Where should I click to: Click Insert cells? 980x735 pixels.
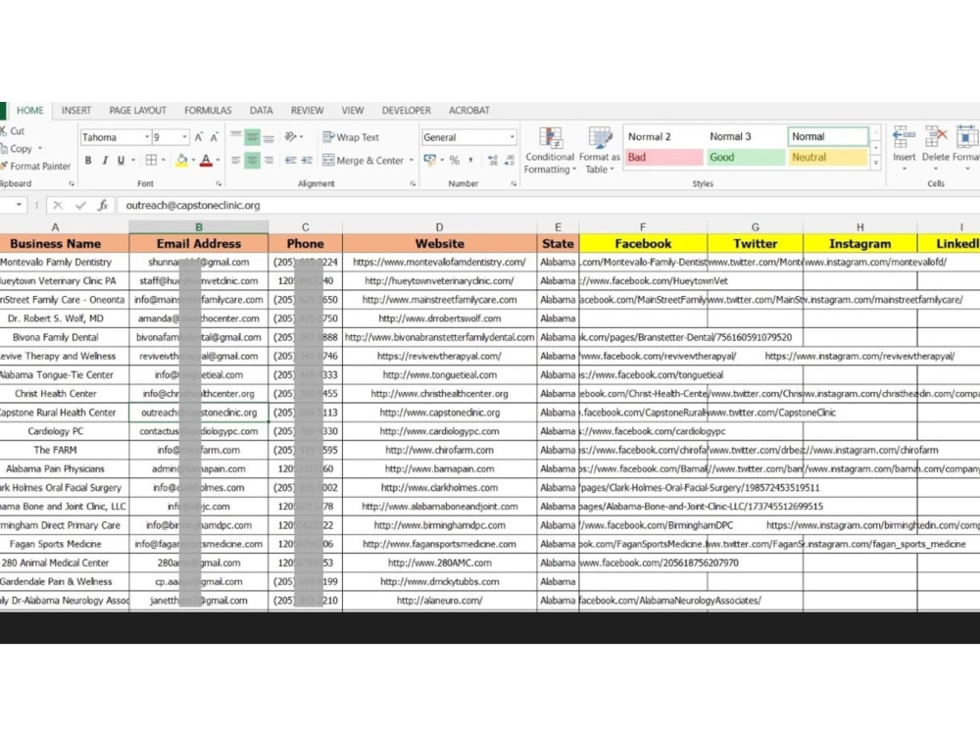[x=904, y=149]
